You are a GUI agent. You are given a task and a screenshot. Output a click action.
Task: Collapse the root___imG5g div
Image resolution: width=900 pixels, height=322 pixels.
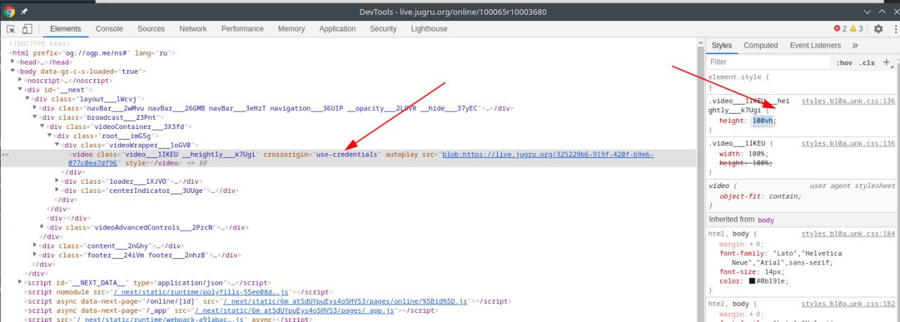click(50, 135)
